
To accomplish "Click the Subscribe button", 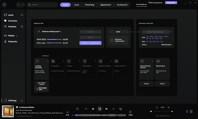I will (x=171, y=3).
